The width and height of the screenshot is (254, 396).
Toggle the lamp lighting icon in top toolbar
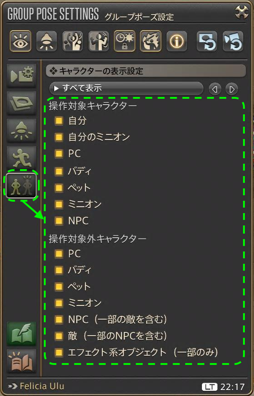pyautogui.click(x=47, y=41)
